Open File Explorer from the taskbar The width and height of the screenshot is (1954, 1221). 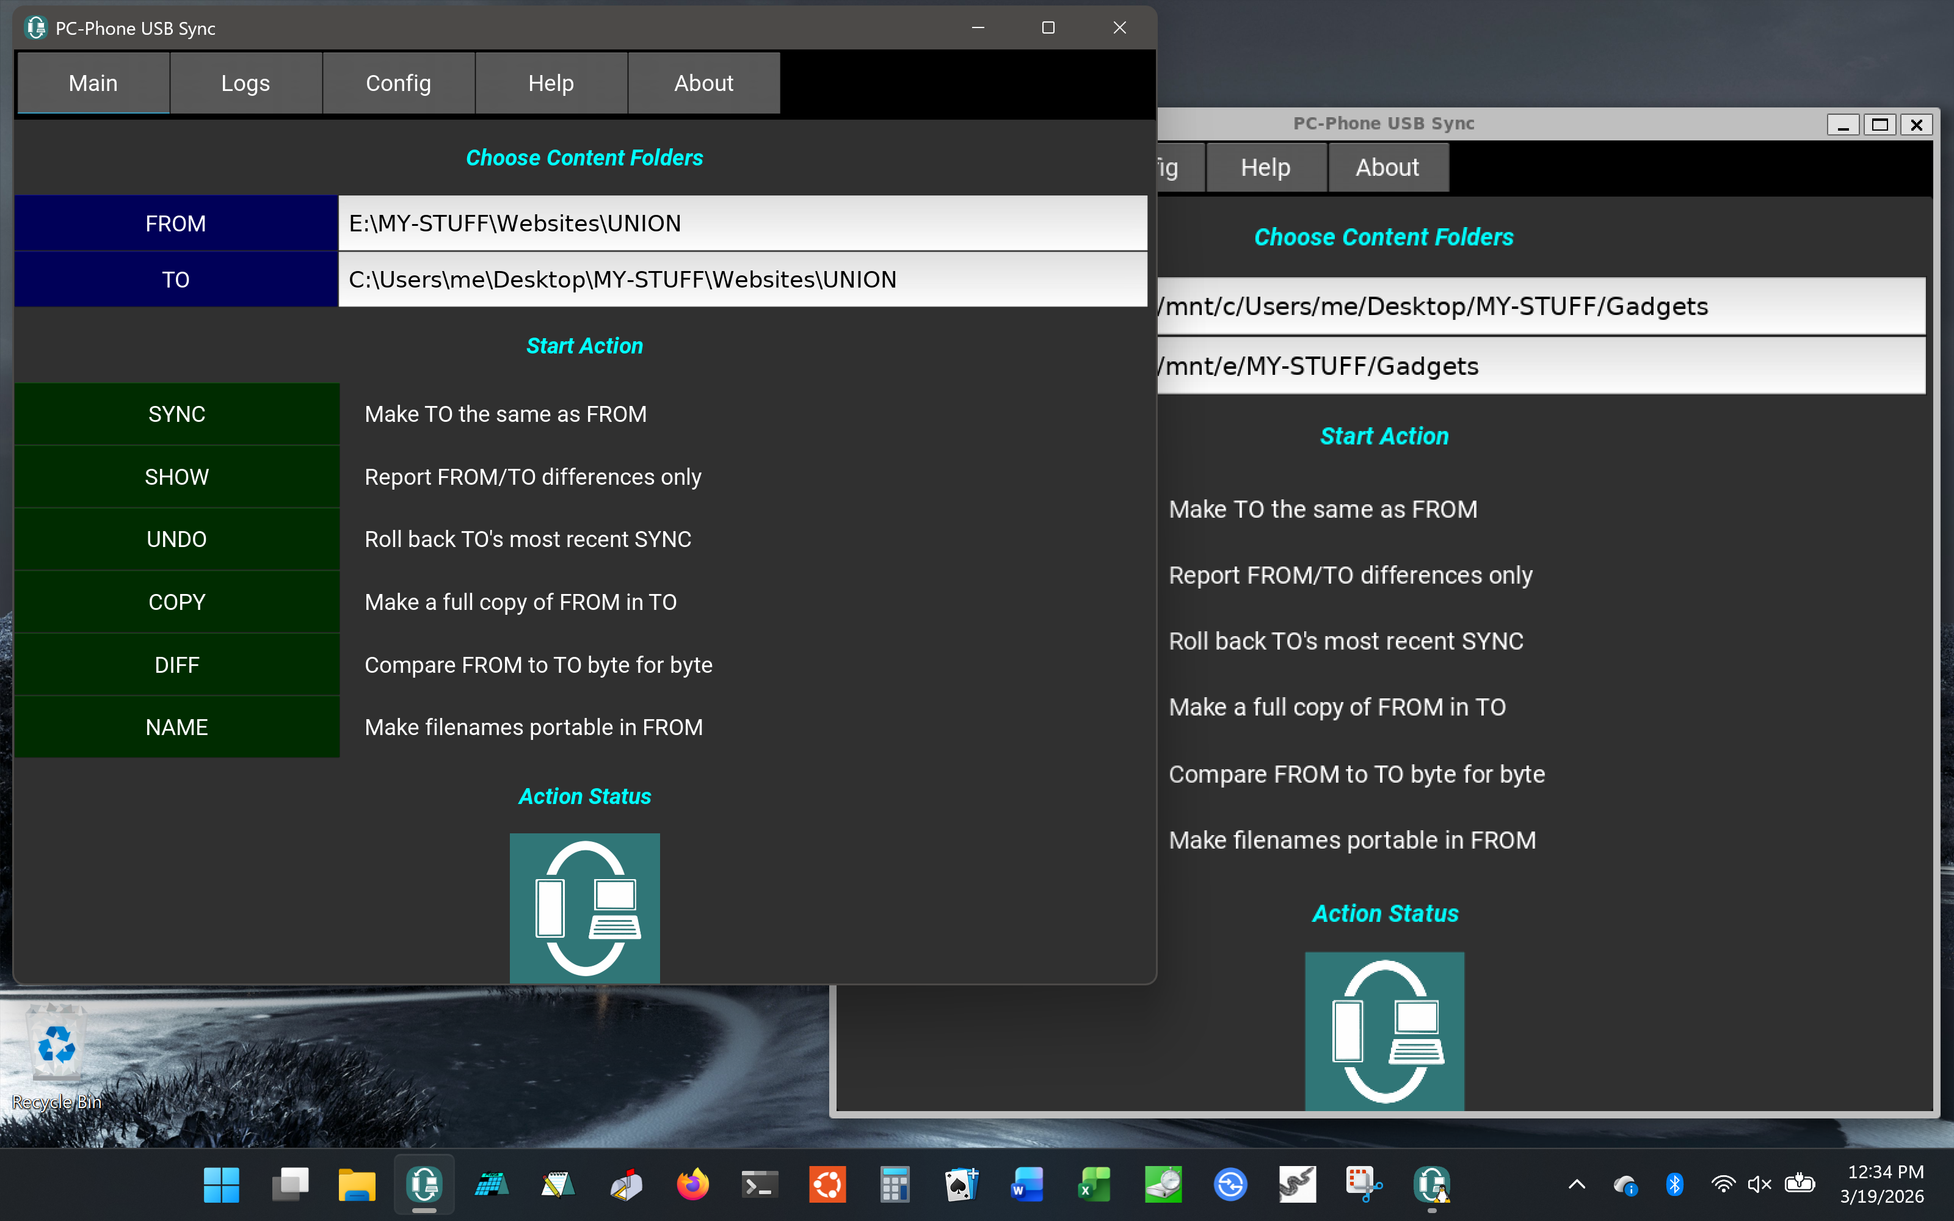(x=356, y=1184)
